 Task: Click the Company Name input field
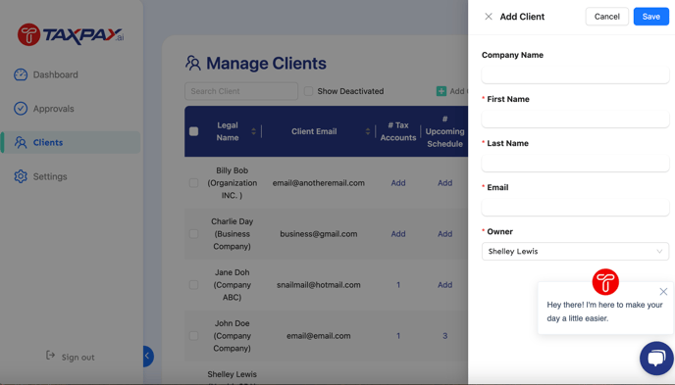click(575, 74)
